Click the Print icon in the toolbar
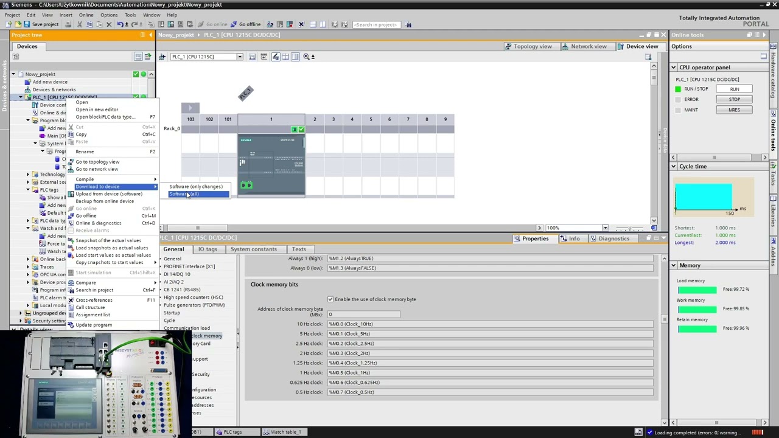The image size is (779, 438). click(68, 24)
